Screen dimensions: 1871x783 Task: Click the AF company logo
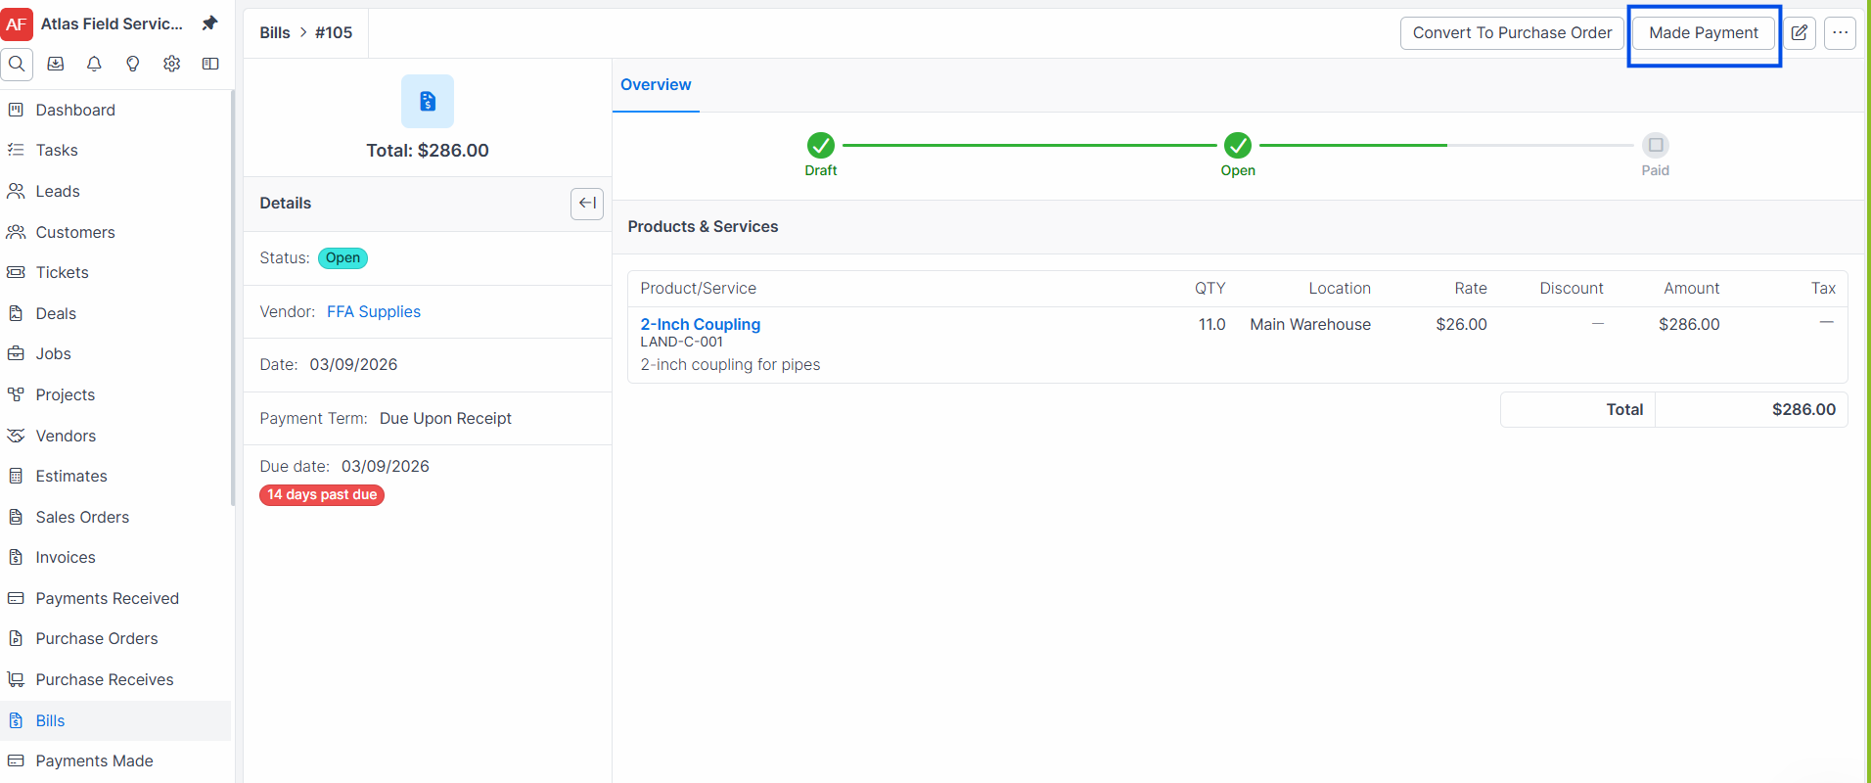17,23
